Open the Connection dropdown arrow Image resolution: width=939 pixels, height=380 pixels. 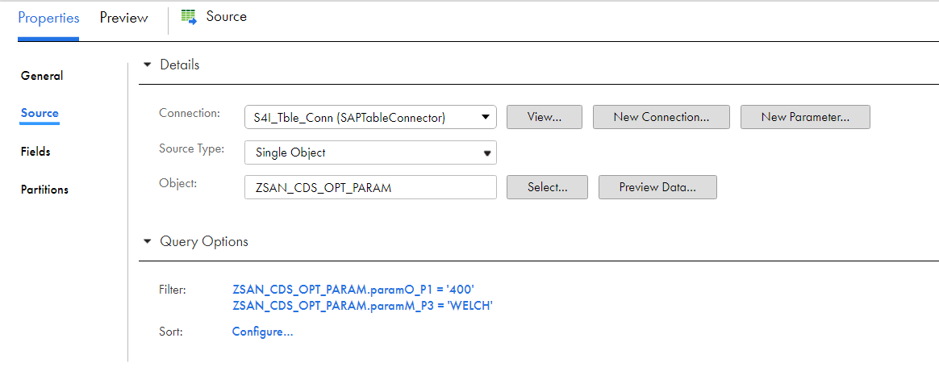(486, 118)
